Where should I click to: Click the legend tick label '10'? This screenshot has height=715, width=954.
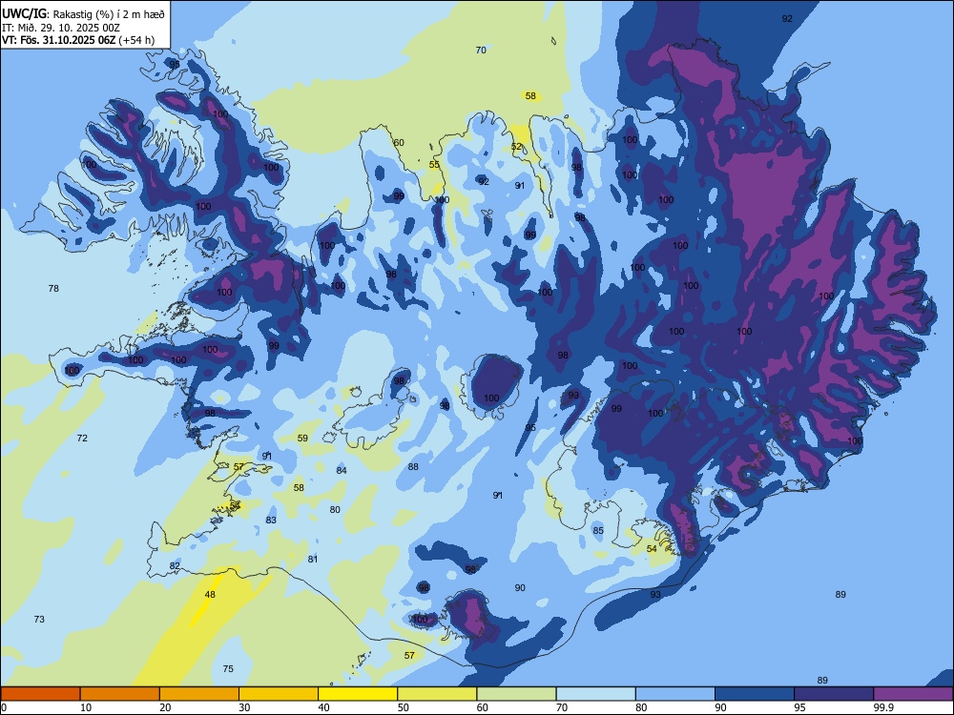(x=86, y=707)
